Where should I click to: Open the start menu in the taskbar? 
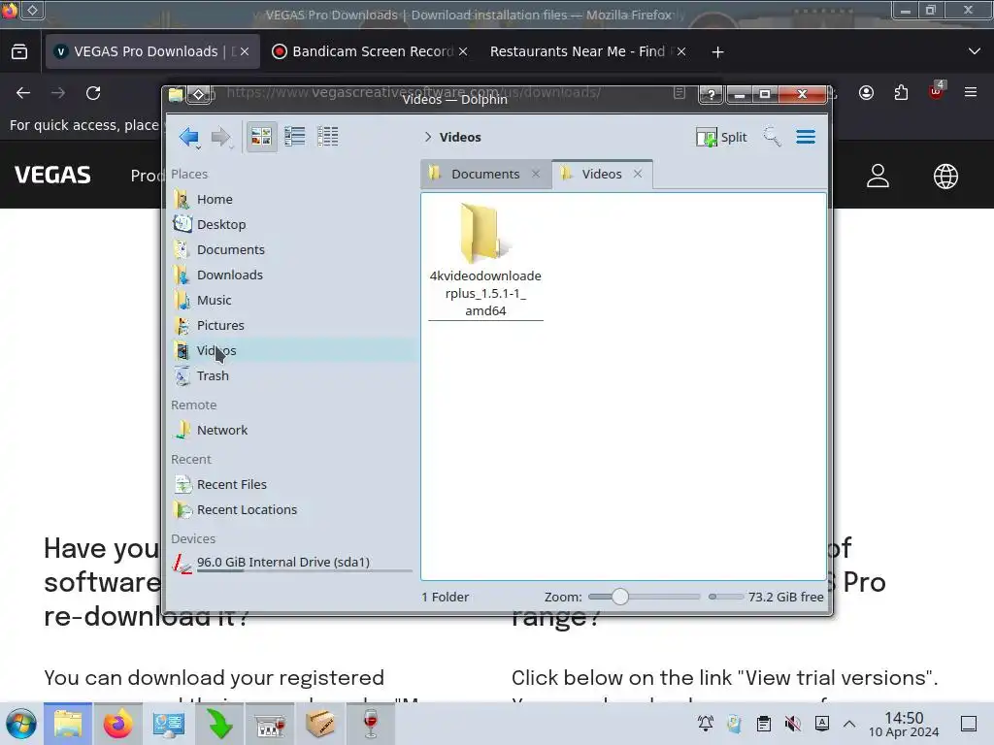(x=21, y=724)
